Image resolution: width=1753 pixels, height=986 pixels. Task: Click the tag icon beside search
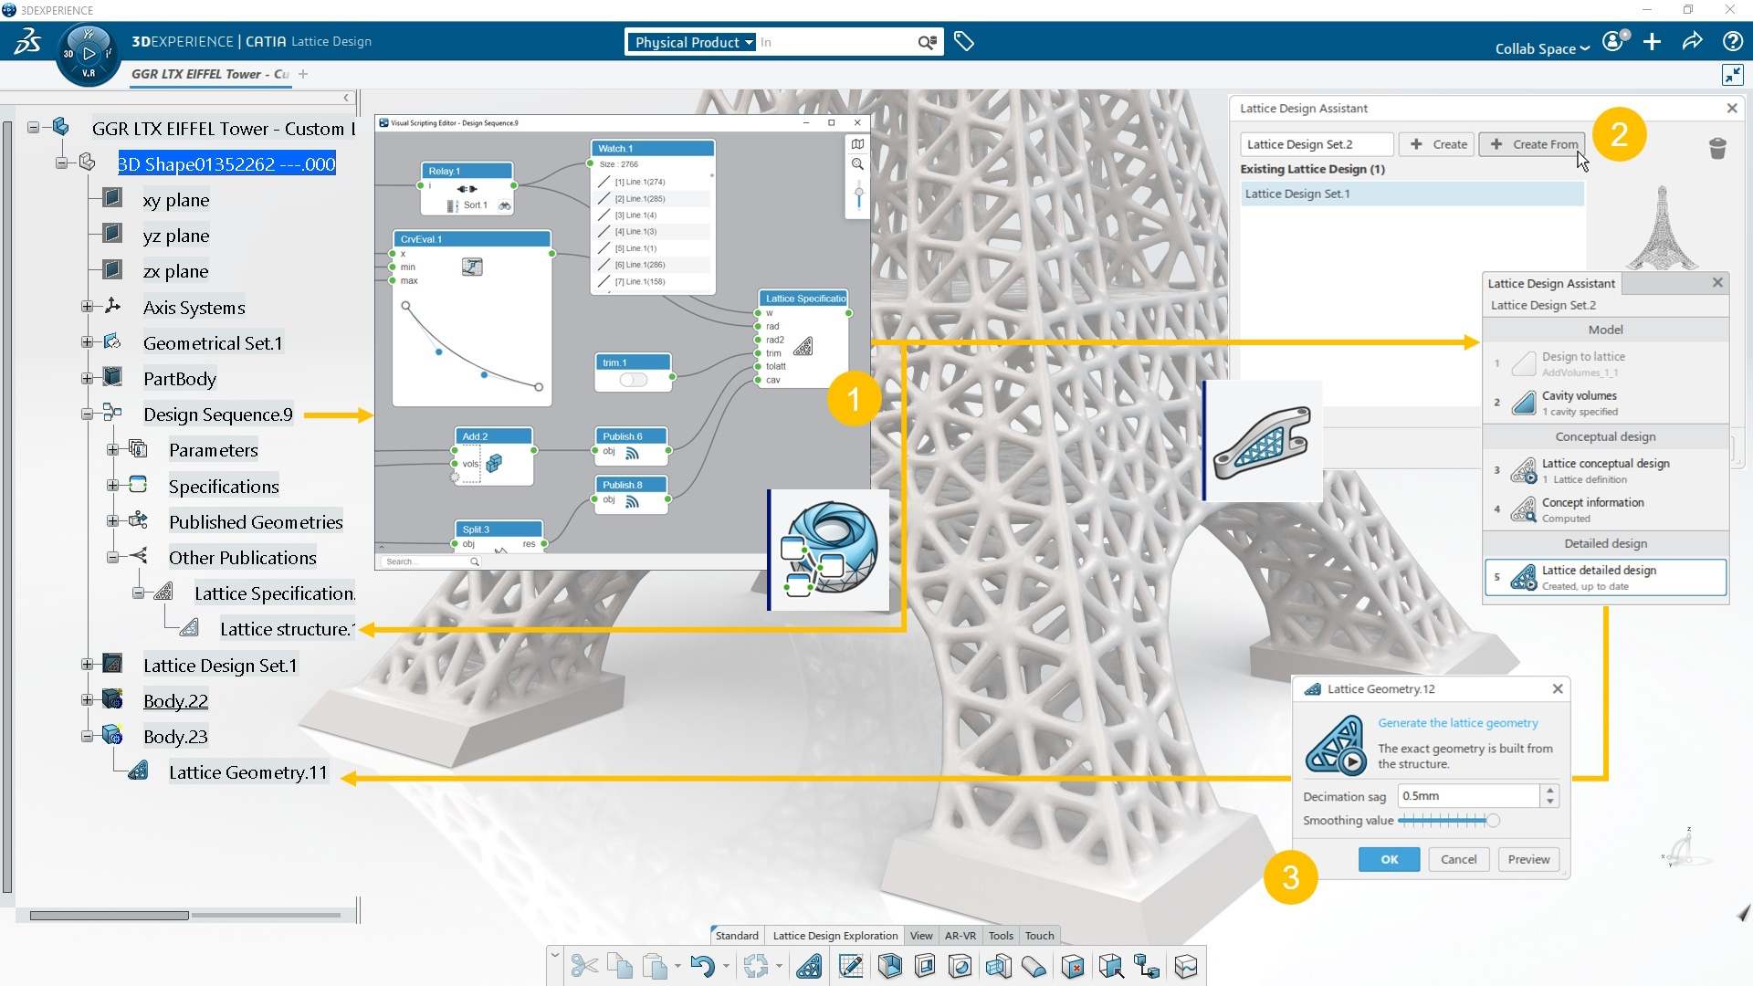click(x=964, y=41)
